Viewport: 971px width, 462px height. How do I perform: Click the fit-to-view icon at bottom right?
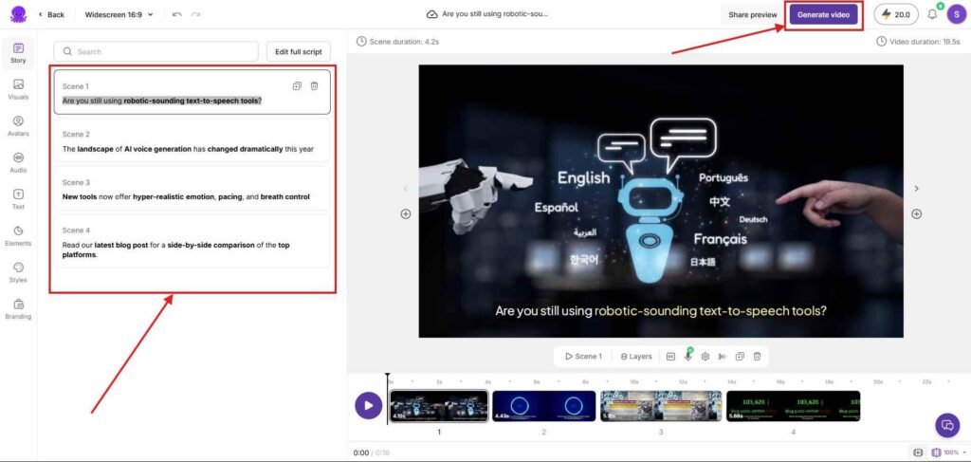pyautogui.click(x=918, y=453)
